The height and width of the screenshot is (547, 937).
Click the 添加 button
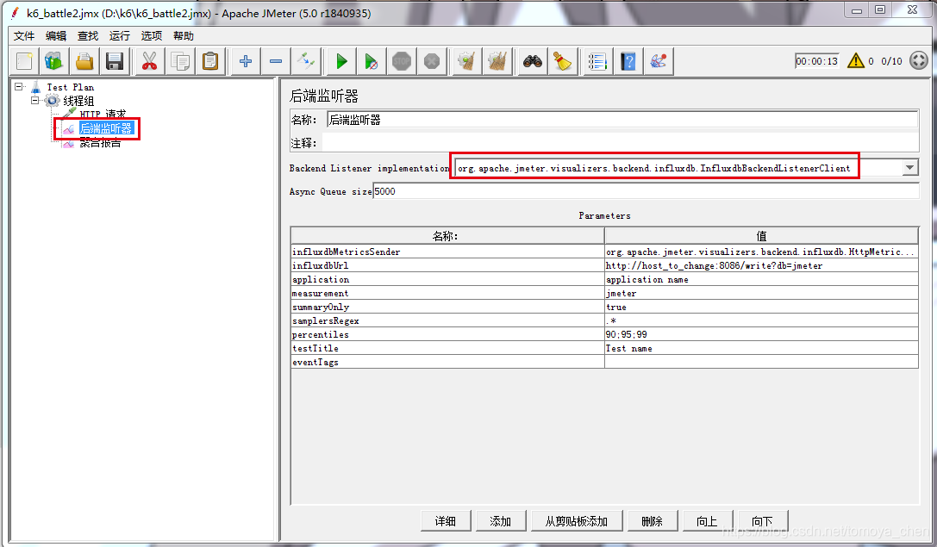point(501,521)
